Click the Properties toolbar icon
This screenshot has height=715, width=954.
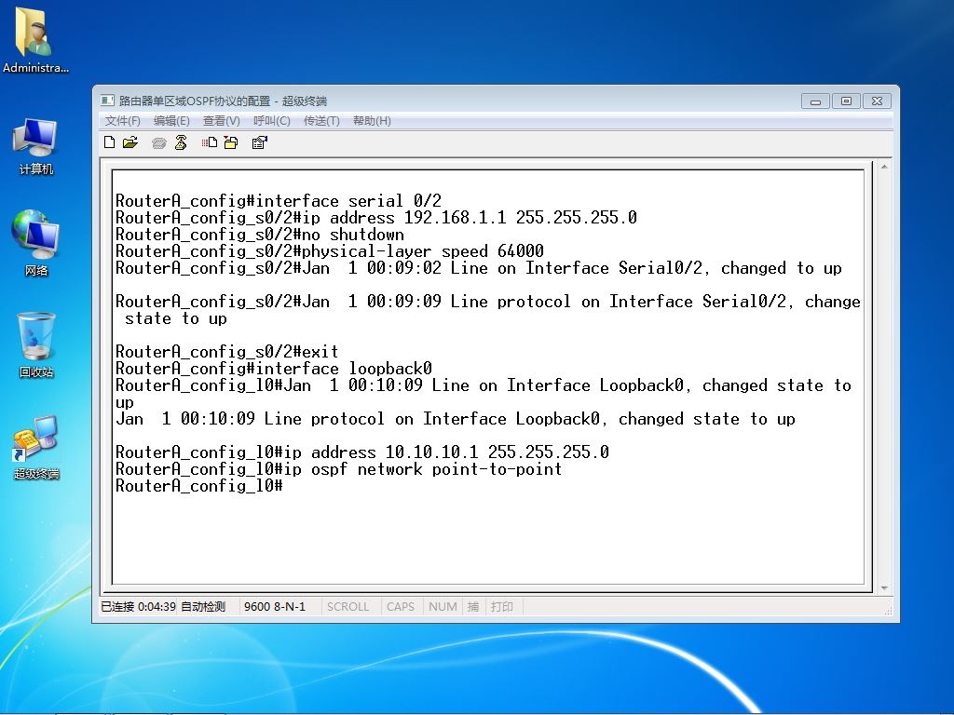pos(260,142)
